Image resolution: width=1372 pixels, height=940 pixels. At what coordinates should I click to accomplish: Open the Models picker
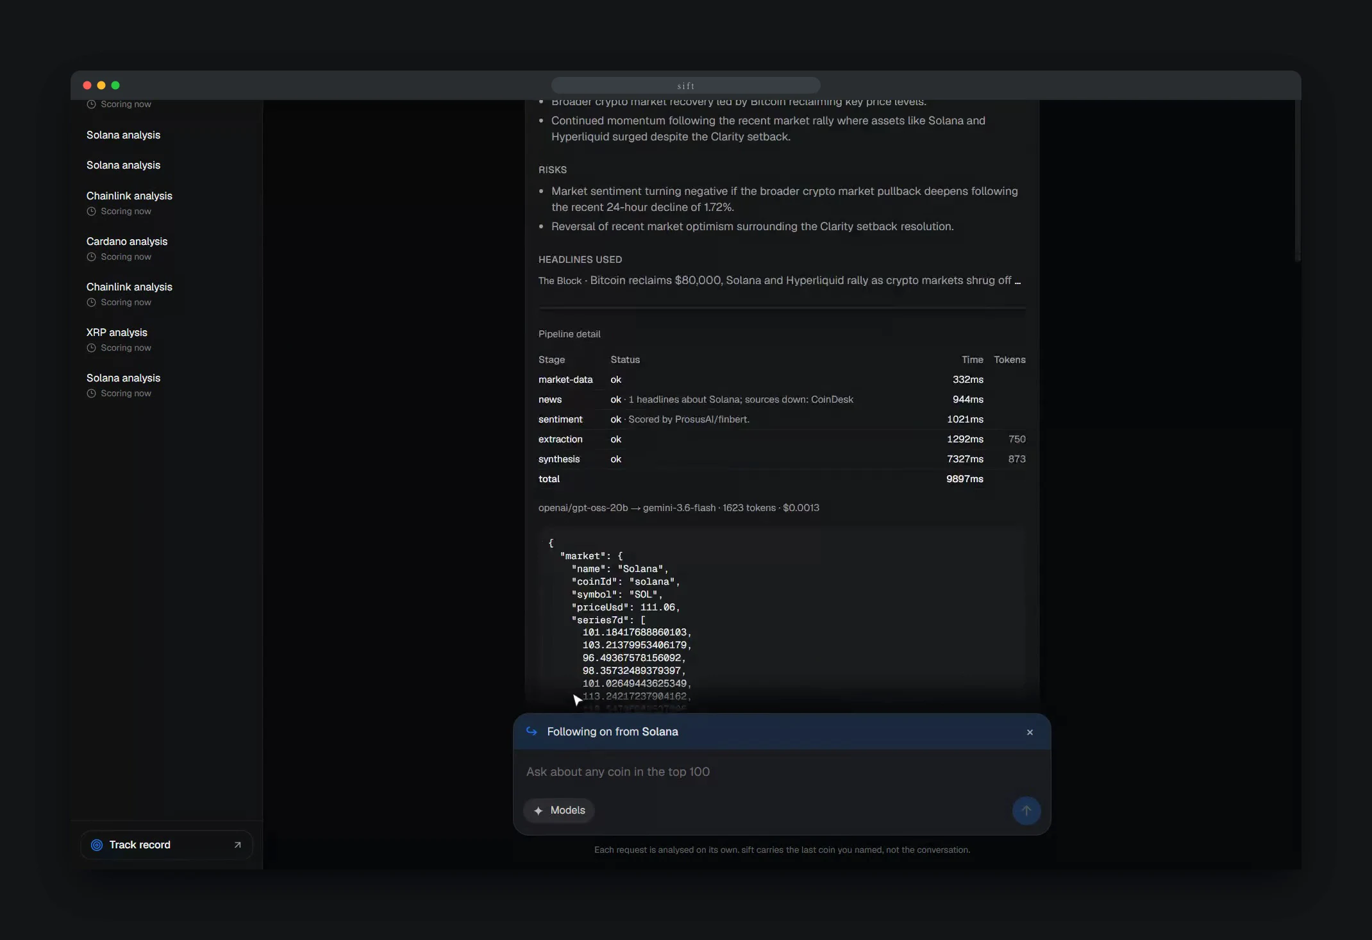[559, 810]
